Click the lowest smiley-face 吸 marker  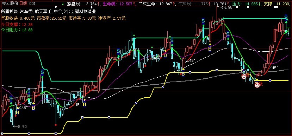pos(257,85)
